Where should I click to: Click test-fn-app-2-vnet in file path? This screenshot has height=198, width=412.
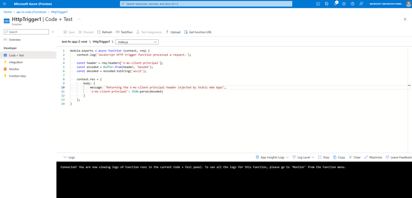click(x=74, y=42)
